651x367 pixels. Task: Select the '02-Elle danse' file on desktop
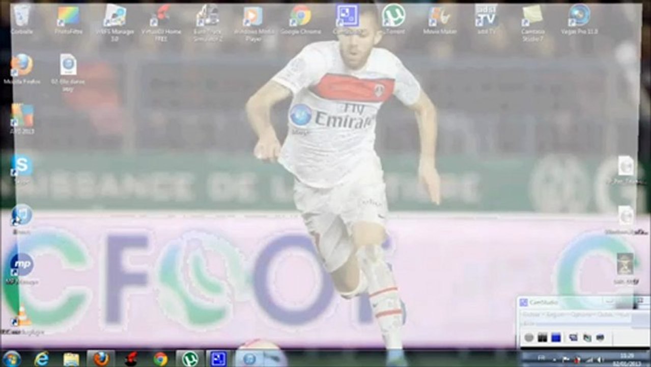click(68, 72)
